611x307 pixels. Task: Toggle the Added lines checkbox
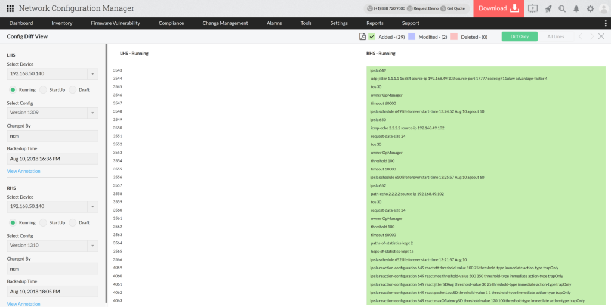372,36
